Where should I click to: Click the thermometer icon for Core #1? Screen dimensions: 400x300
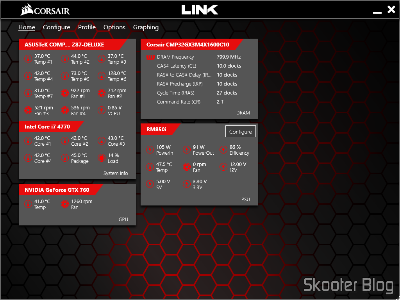(28, 141)
